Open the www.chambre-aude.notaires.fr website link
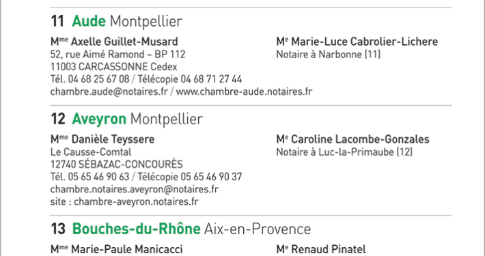 [244, 92]
